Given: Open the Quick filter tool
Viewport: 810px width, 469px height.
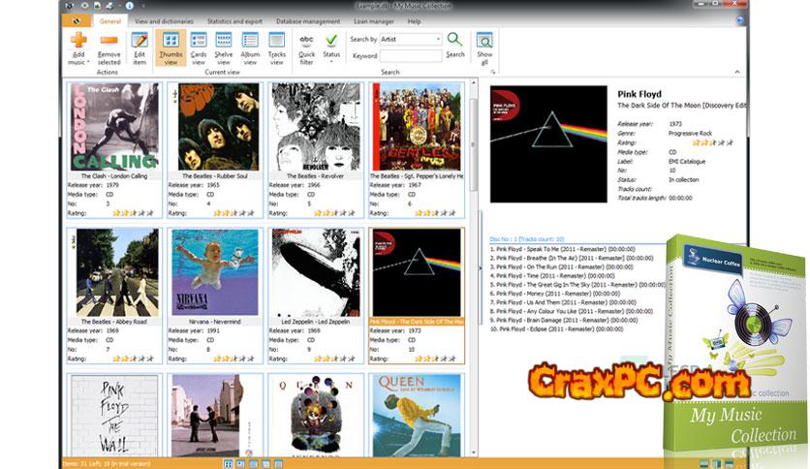Looking at the screenshot, I should click(306, 41).
